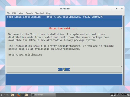Minimize the Terminal window
The height and width of the screenshot is (97, 130).
tap(112, 9)
